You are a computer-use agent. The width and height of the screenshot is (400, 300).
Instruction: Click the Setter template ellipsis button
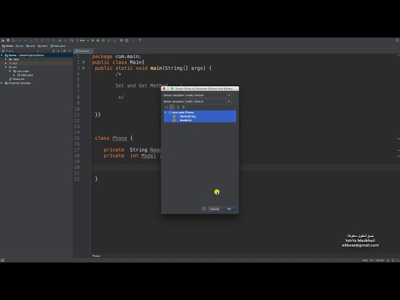coord(234,101)
